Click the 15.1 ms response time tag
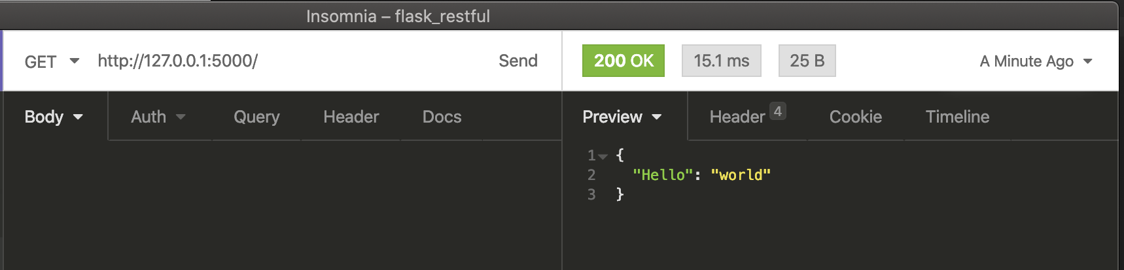This screenshot has width=1124, height=270. 721,61
